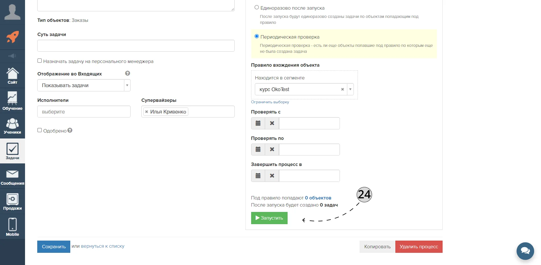
Task: Open the Ученики section icon
Action: click(x=12, y=123)
